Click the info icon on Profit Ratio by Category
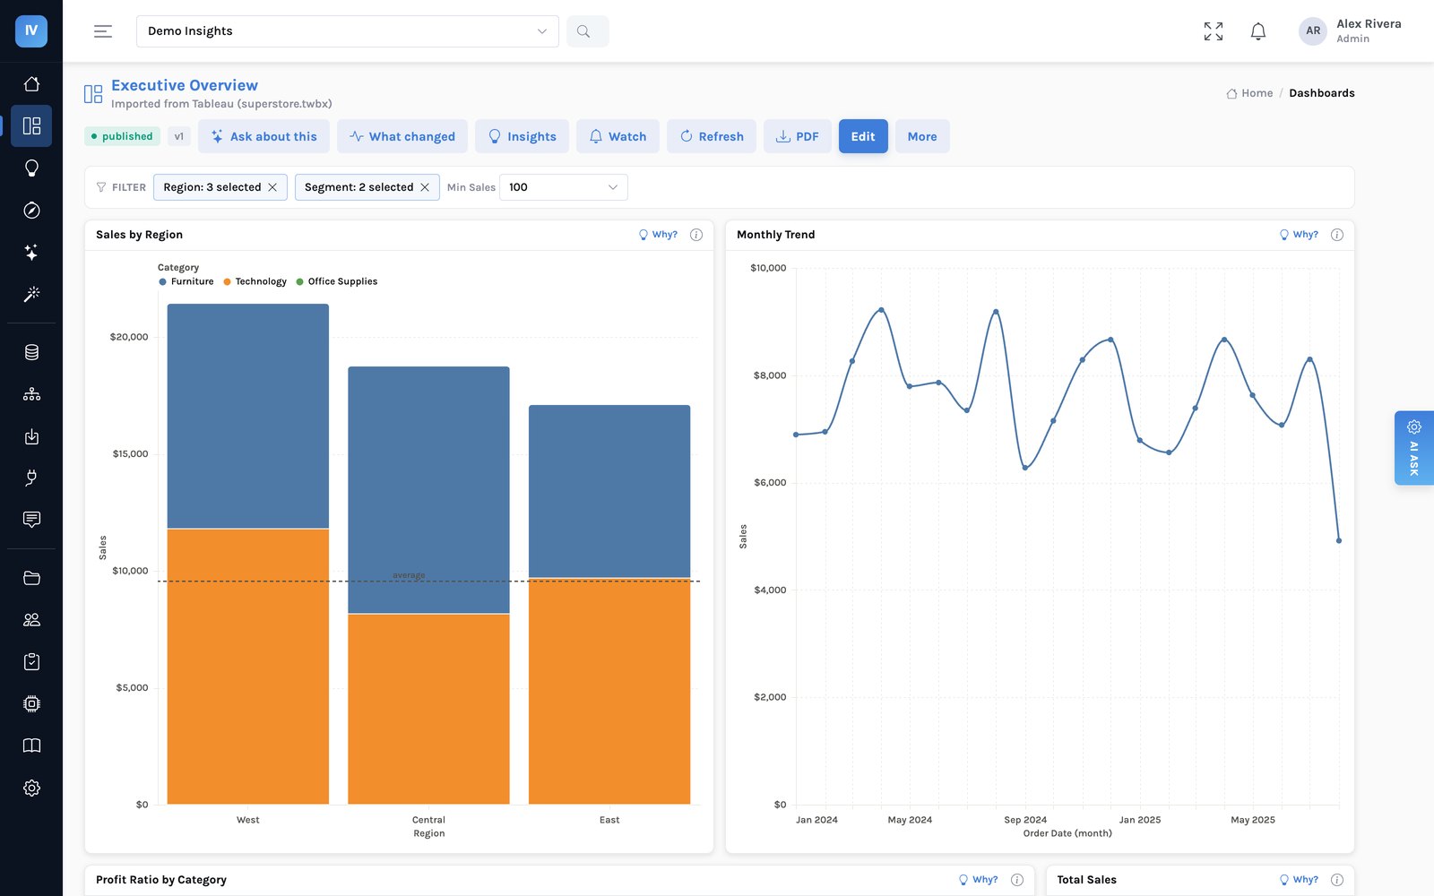1434x896 pixels. pos(1017,880)
